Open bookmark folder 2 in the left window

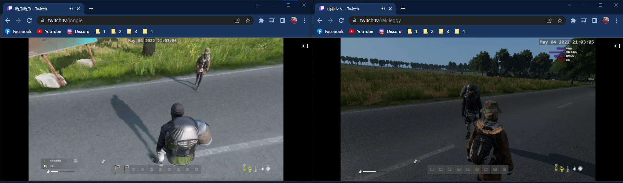click(116, 31)
